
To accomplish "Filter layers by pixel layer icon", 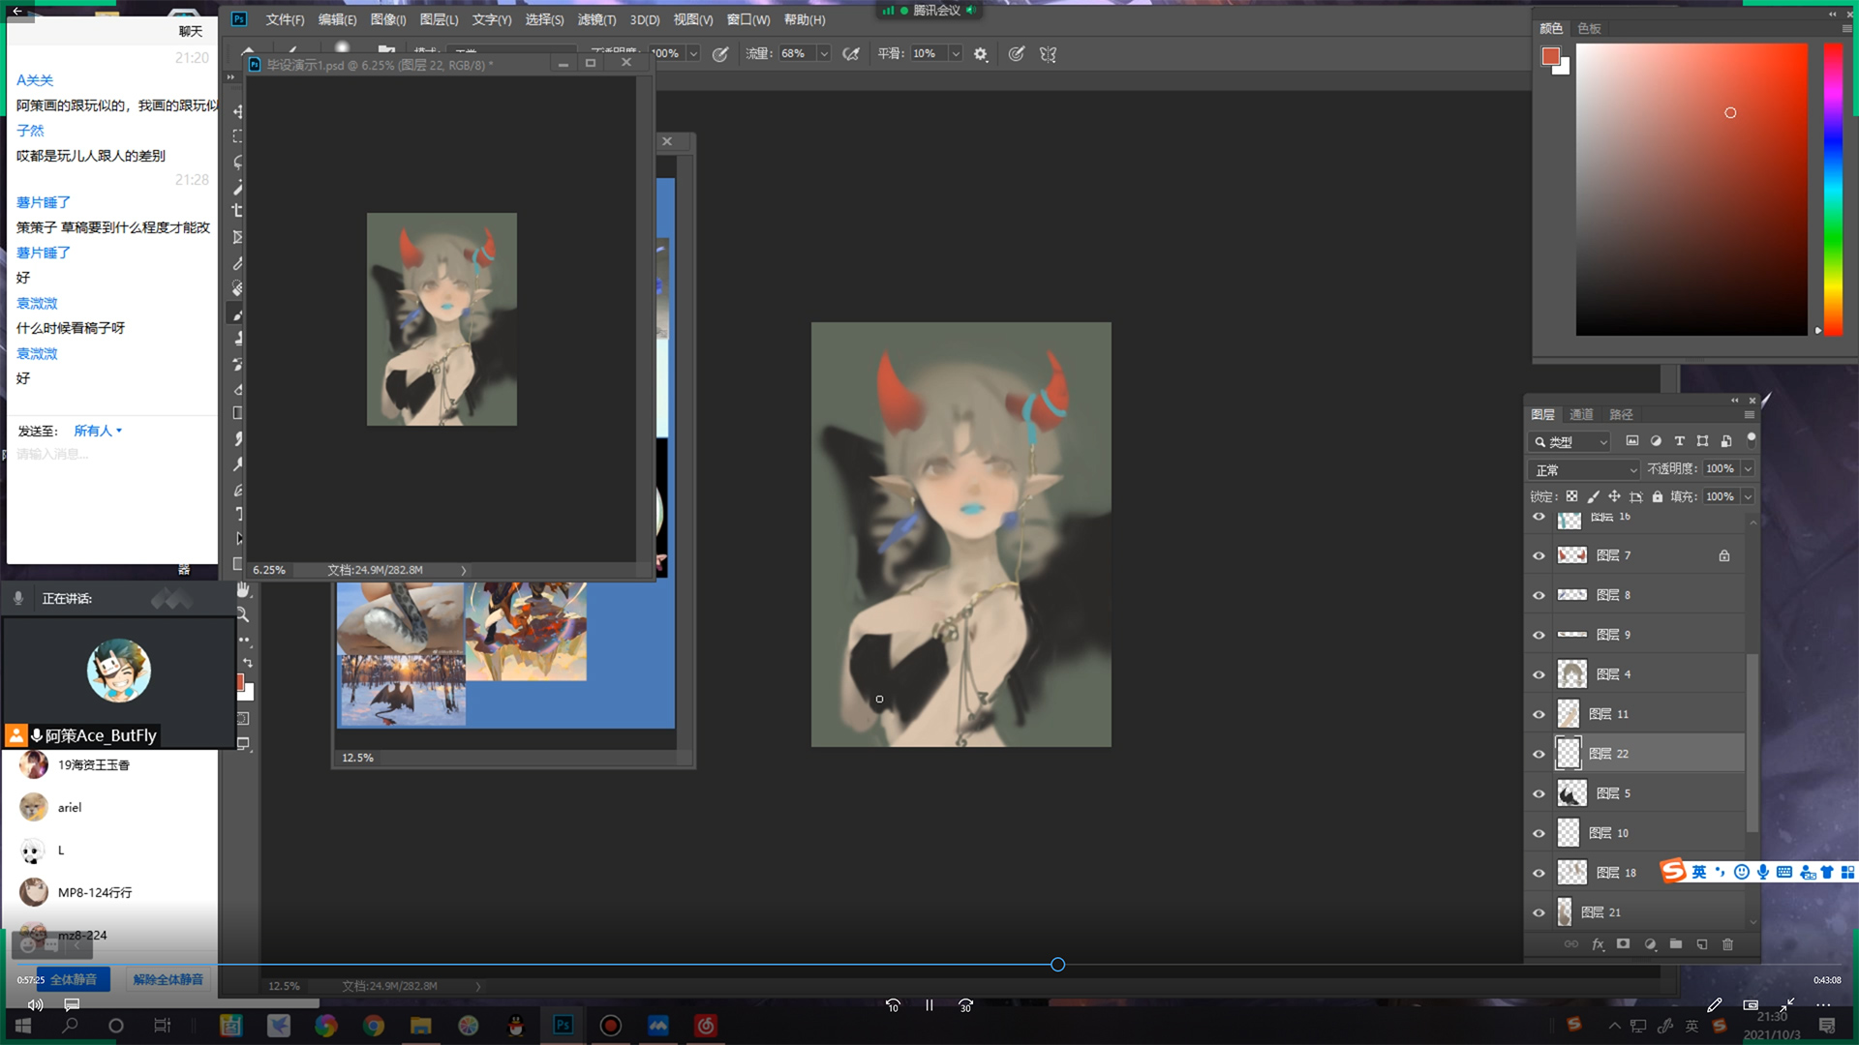I will 1632,441.
